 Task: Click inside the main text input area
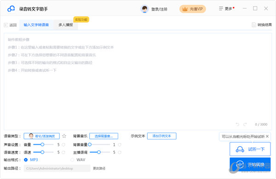coord(138,81)
